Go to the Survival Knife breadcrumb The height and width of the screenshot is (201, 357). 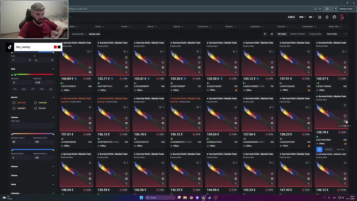pos(78,34)
